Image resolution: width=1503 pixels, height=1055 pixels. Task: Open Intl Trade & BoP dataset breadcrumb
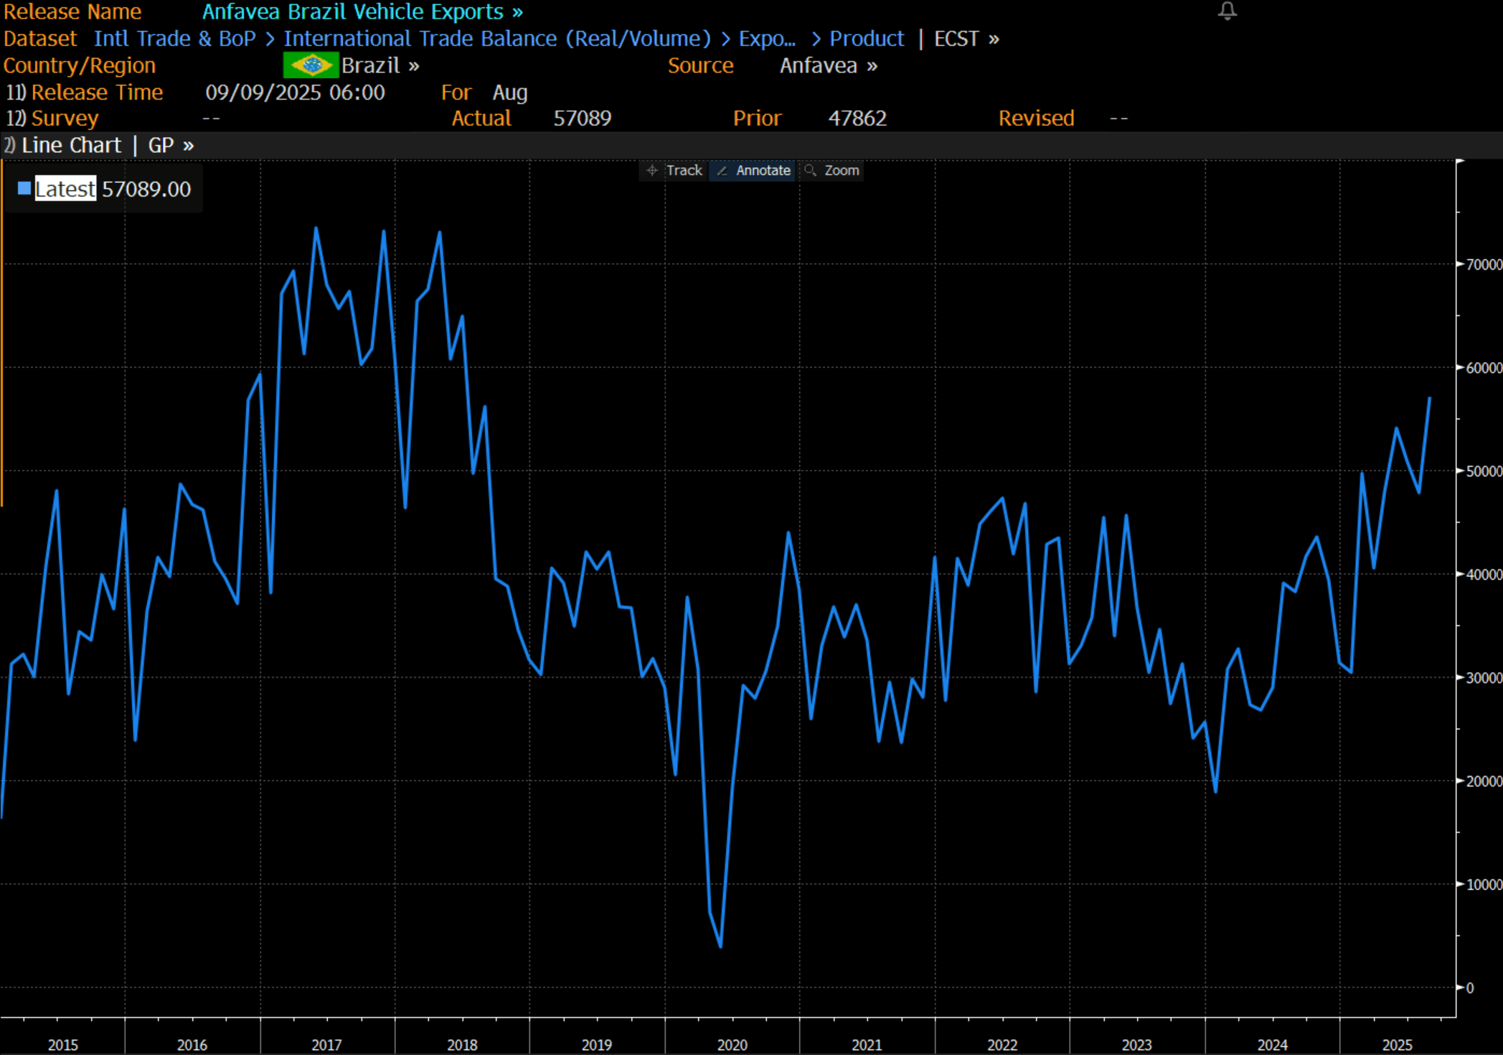(x=174, y=39)
